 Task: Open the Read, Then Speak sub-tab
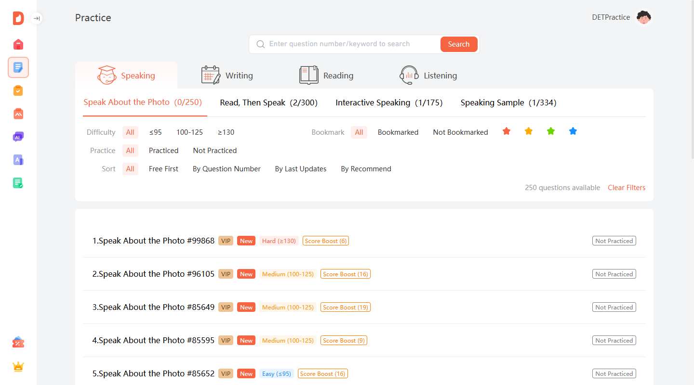(268, 103)
